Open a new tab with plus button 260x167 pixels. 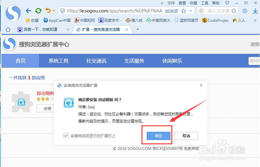coord(138,29)
